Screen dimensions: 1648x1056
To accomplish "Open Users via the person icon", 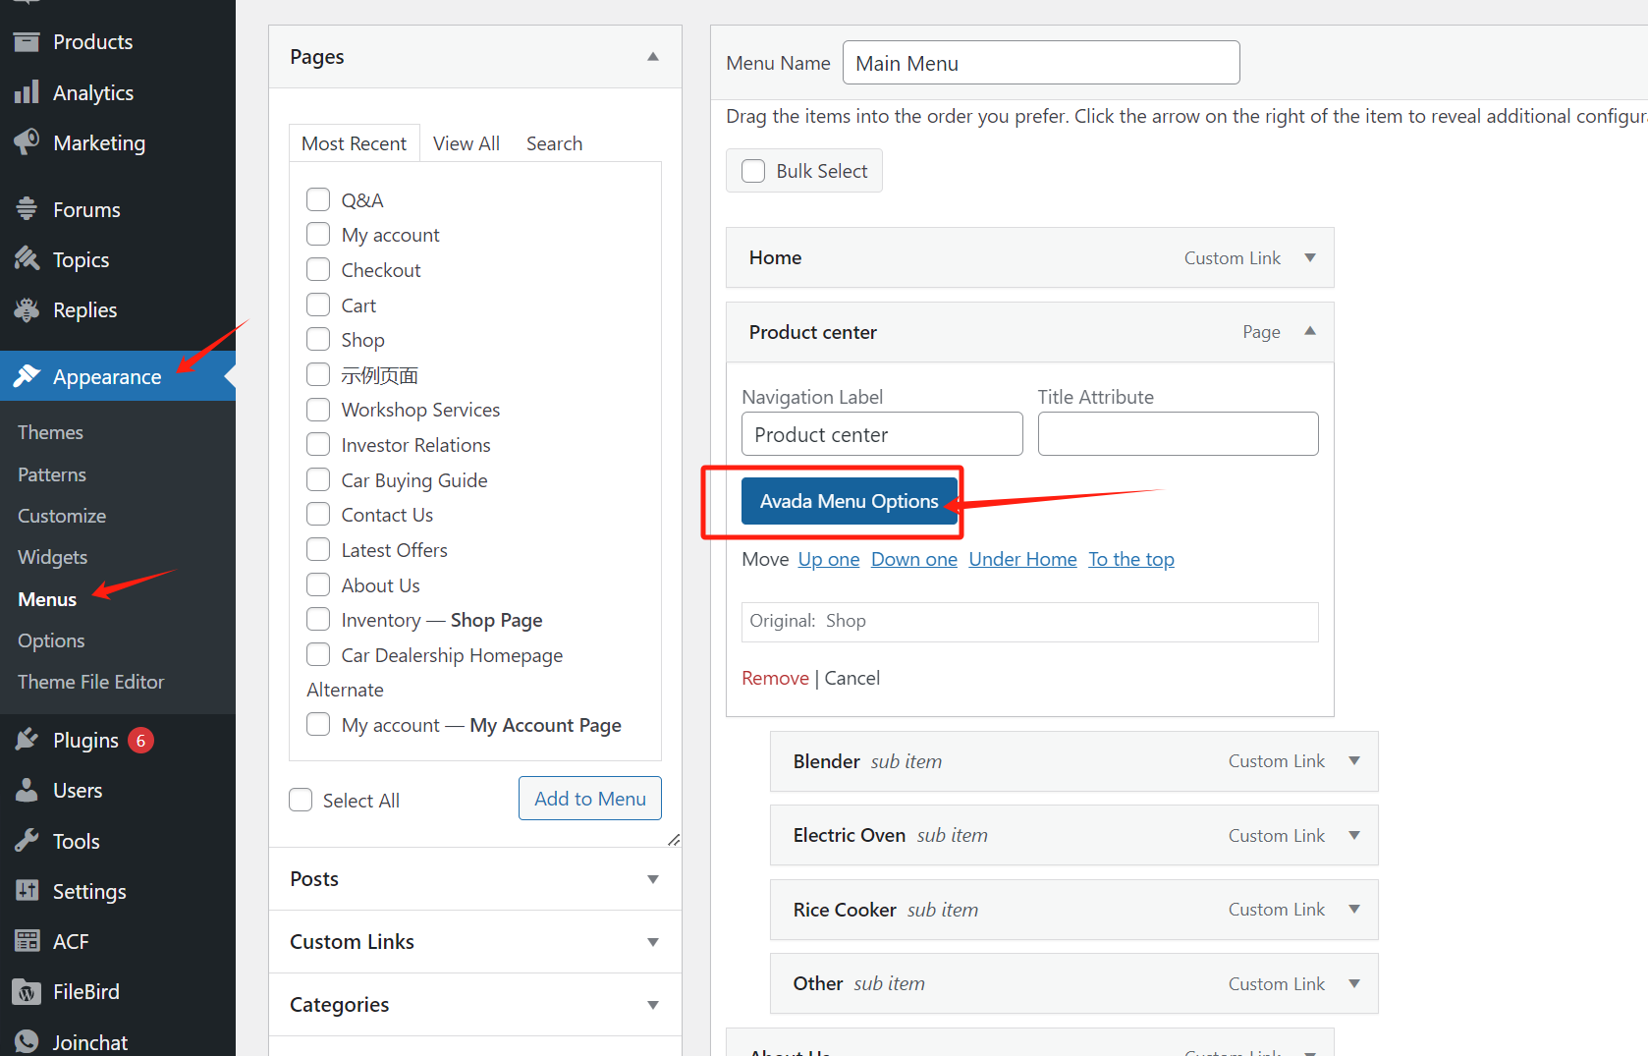I will tap(27, 790).
